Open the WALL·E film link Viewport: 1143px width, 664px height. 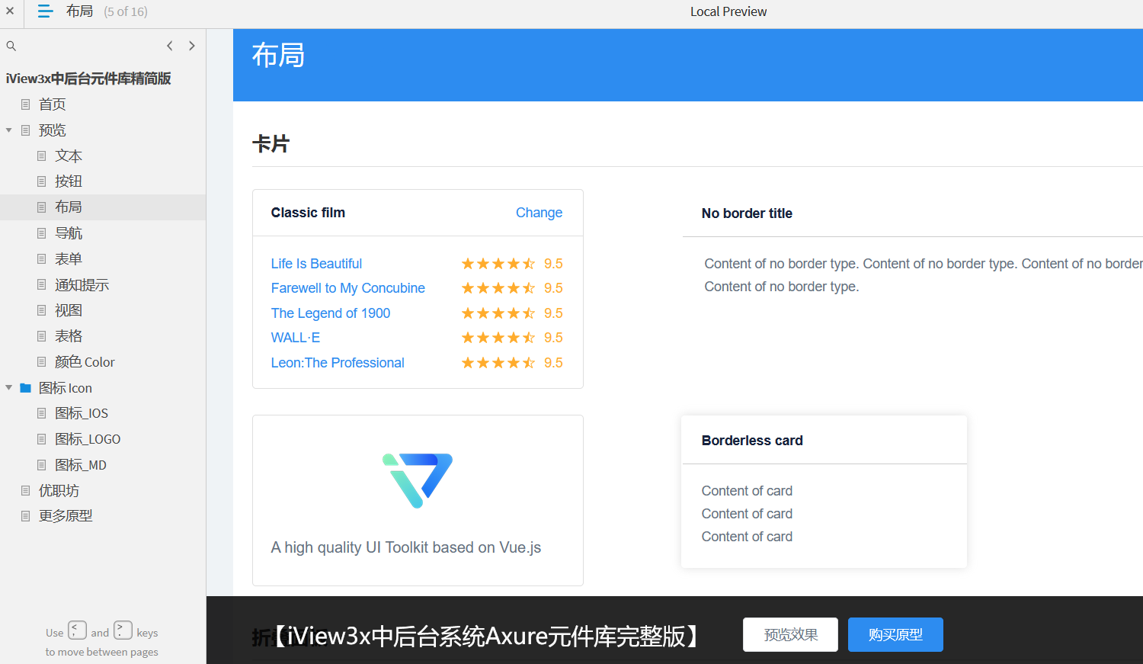click(296, 338)
